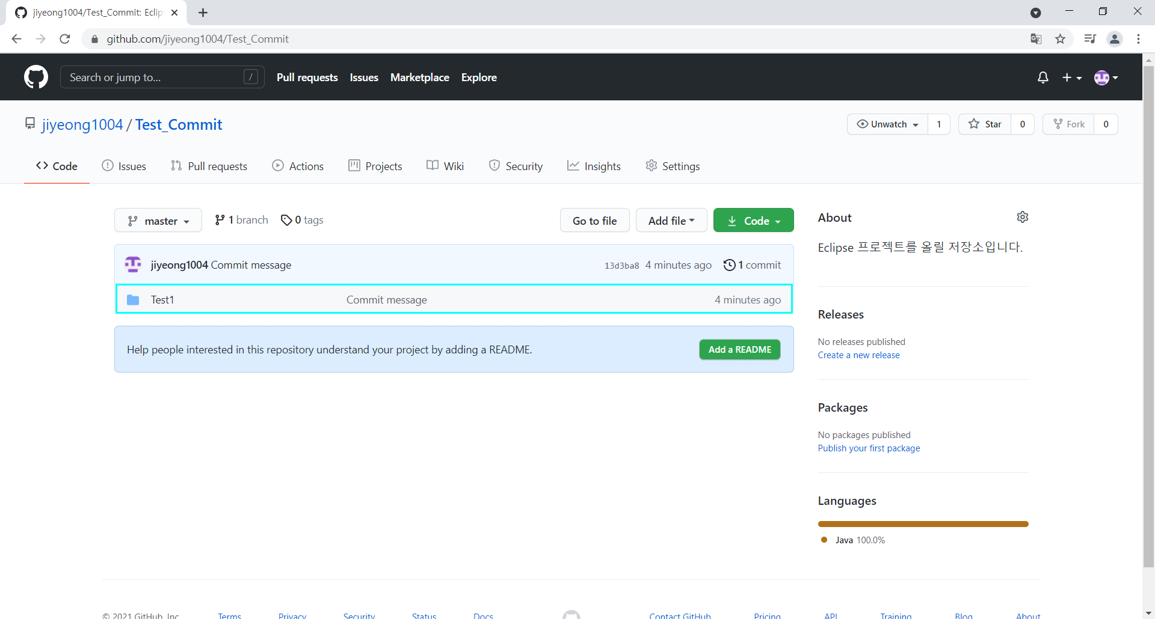
Task: Click the jiyeong1004 owner link
Action: tap(82, 124)
